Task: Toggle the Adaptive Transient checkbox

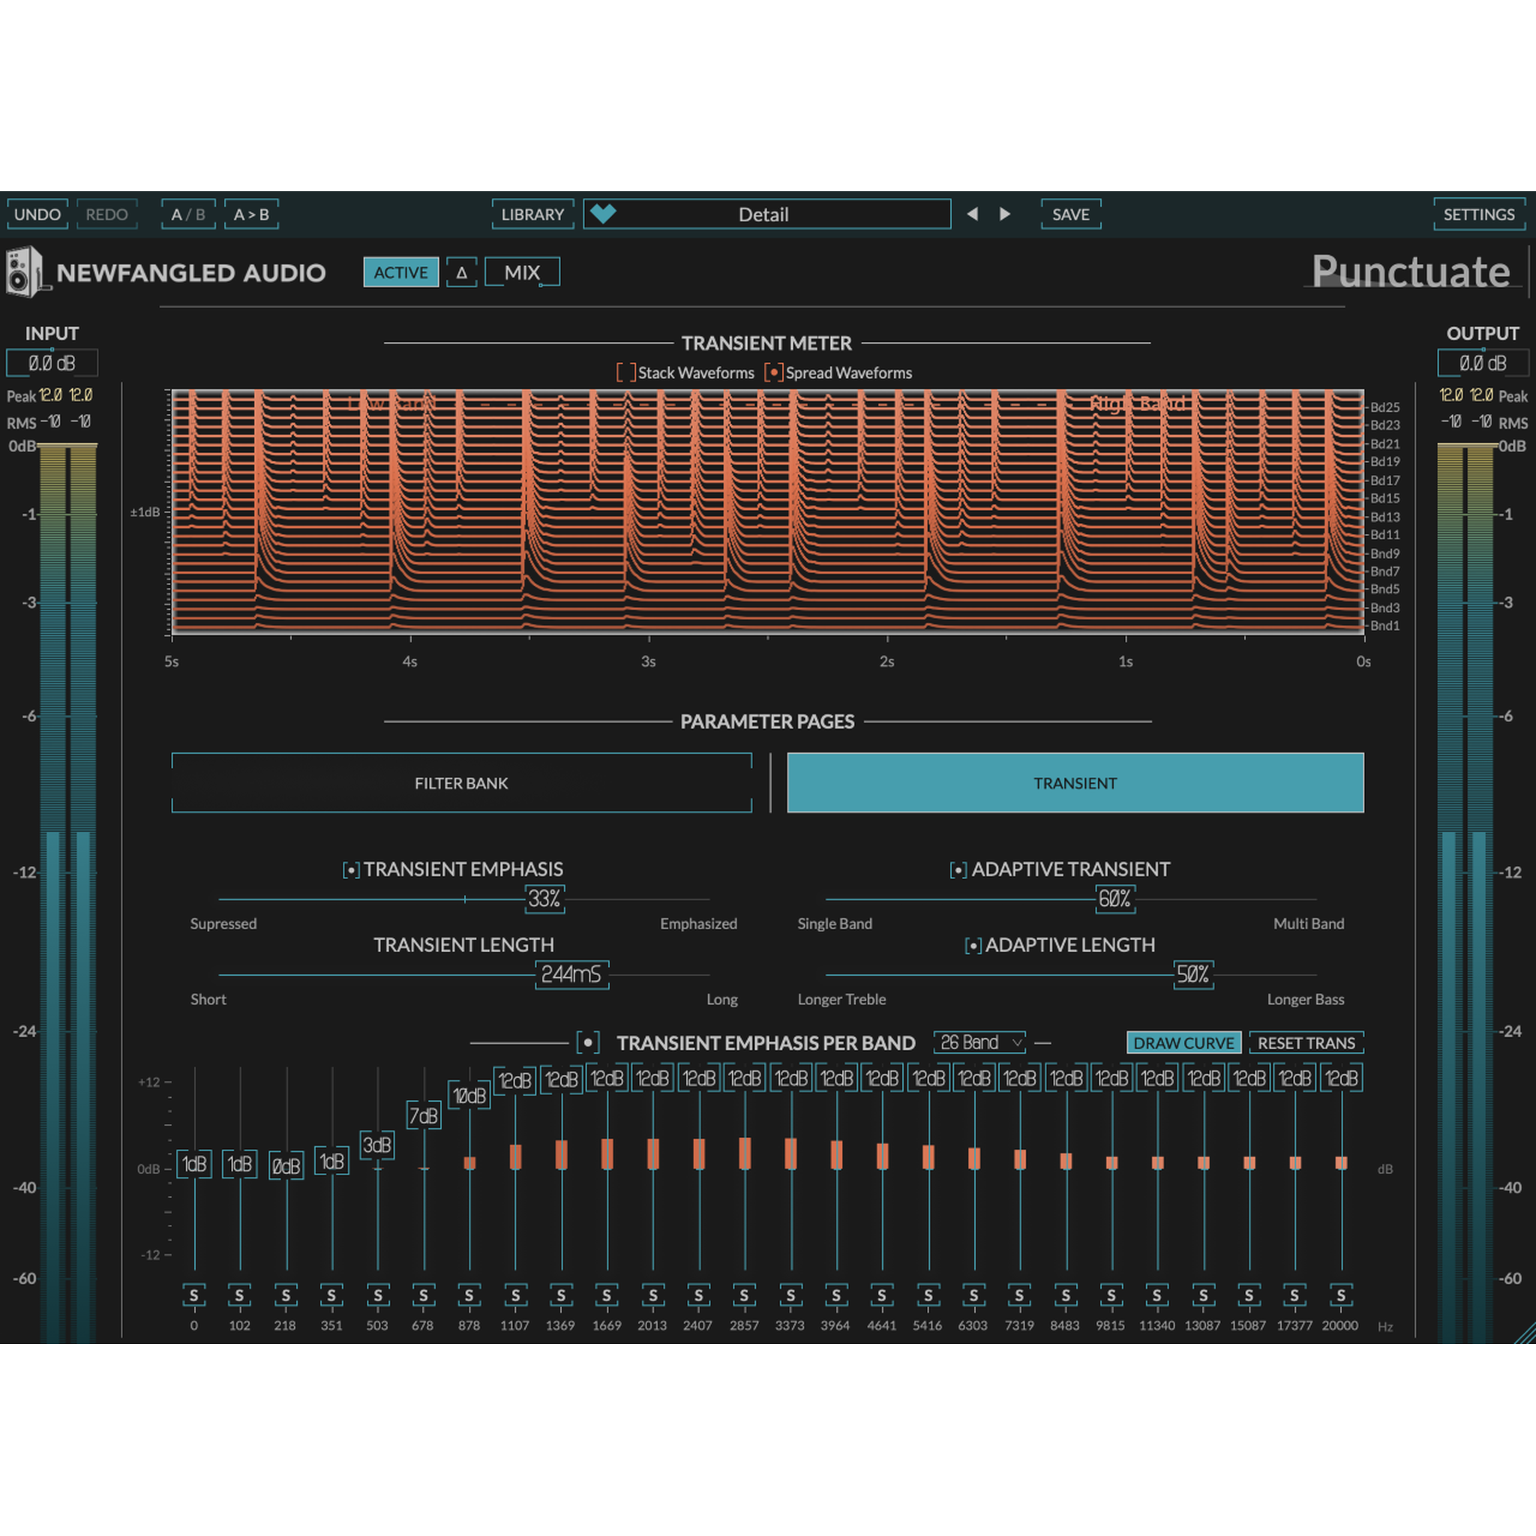Action: (958, 870)
